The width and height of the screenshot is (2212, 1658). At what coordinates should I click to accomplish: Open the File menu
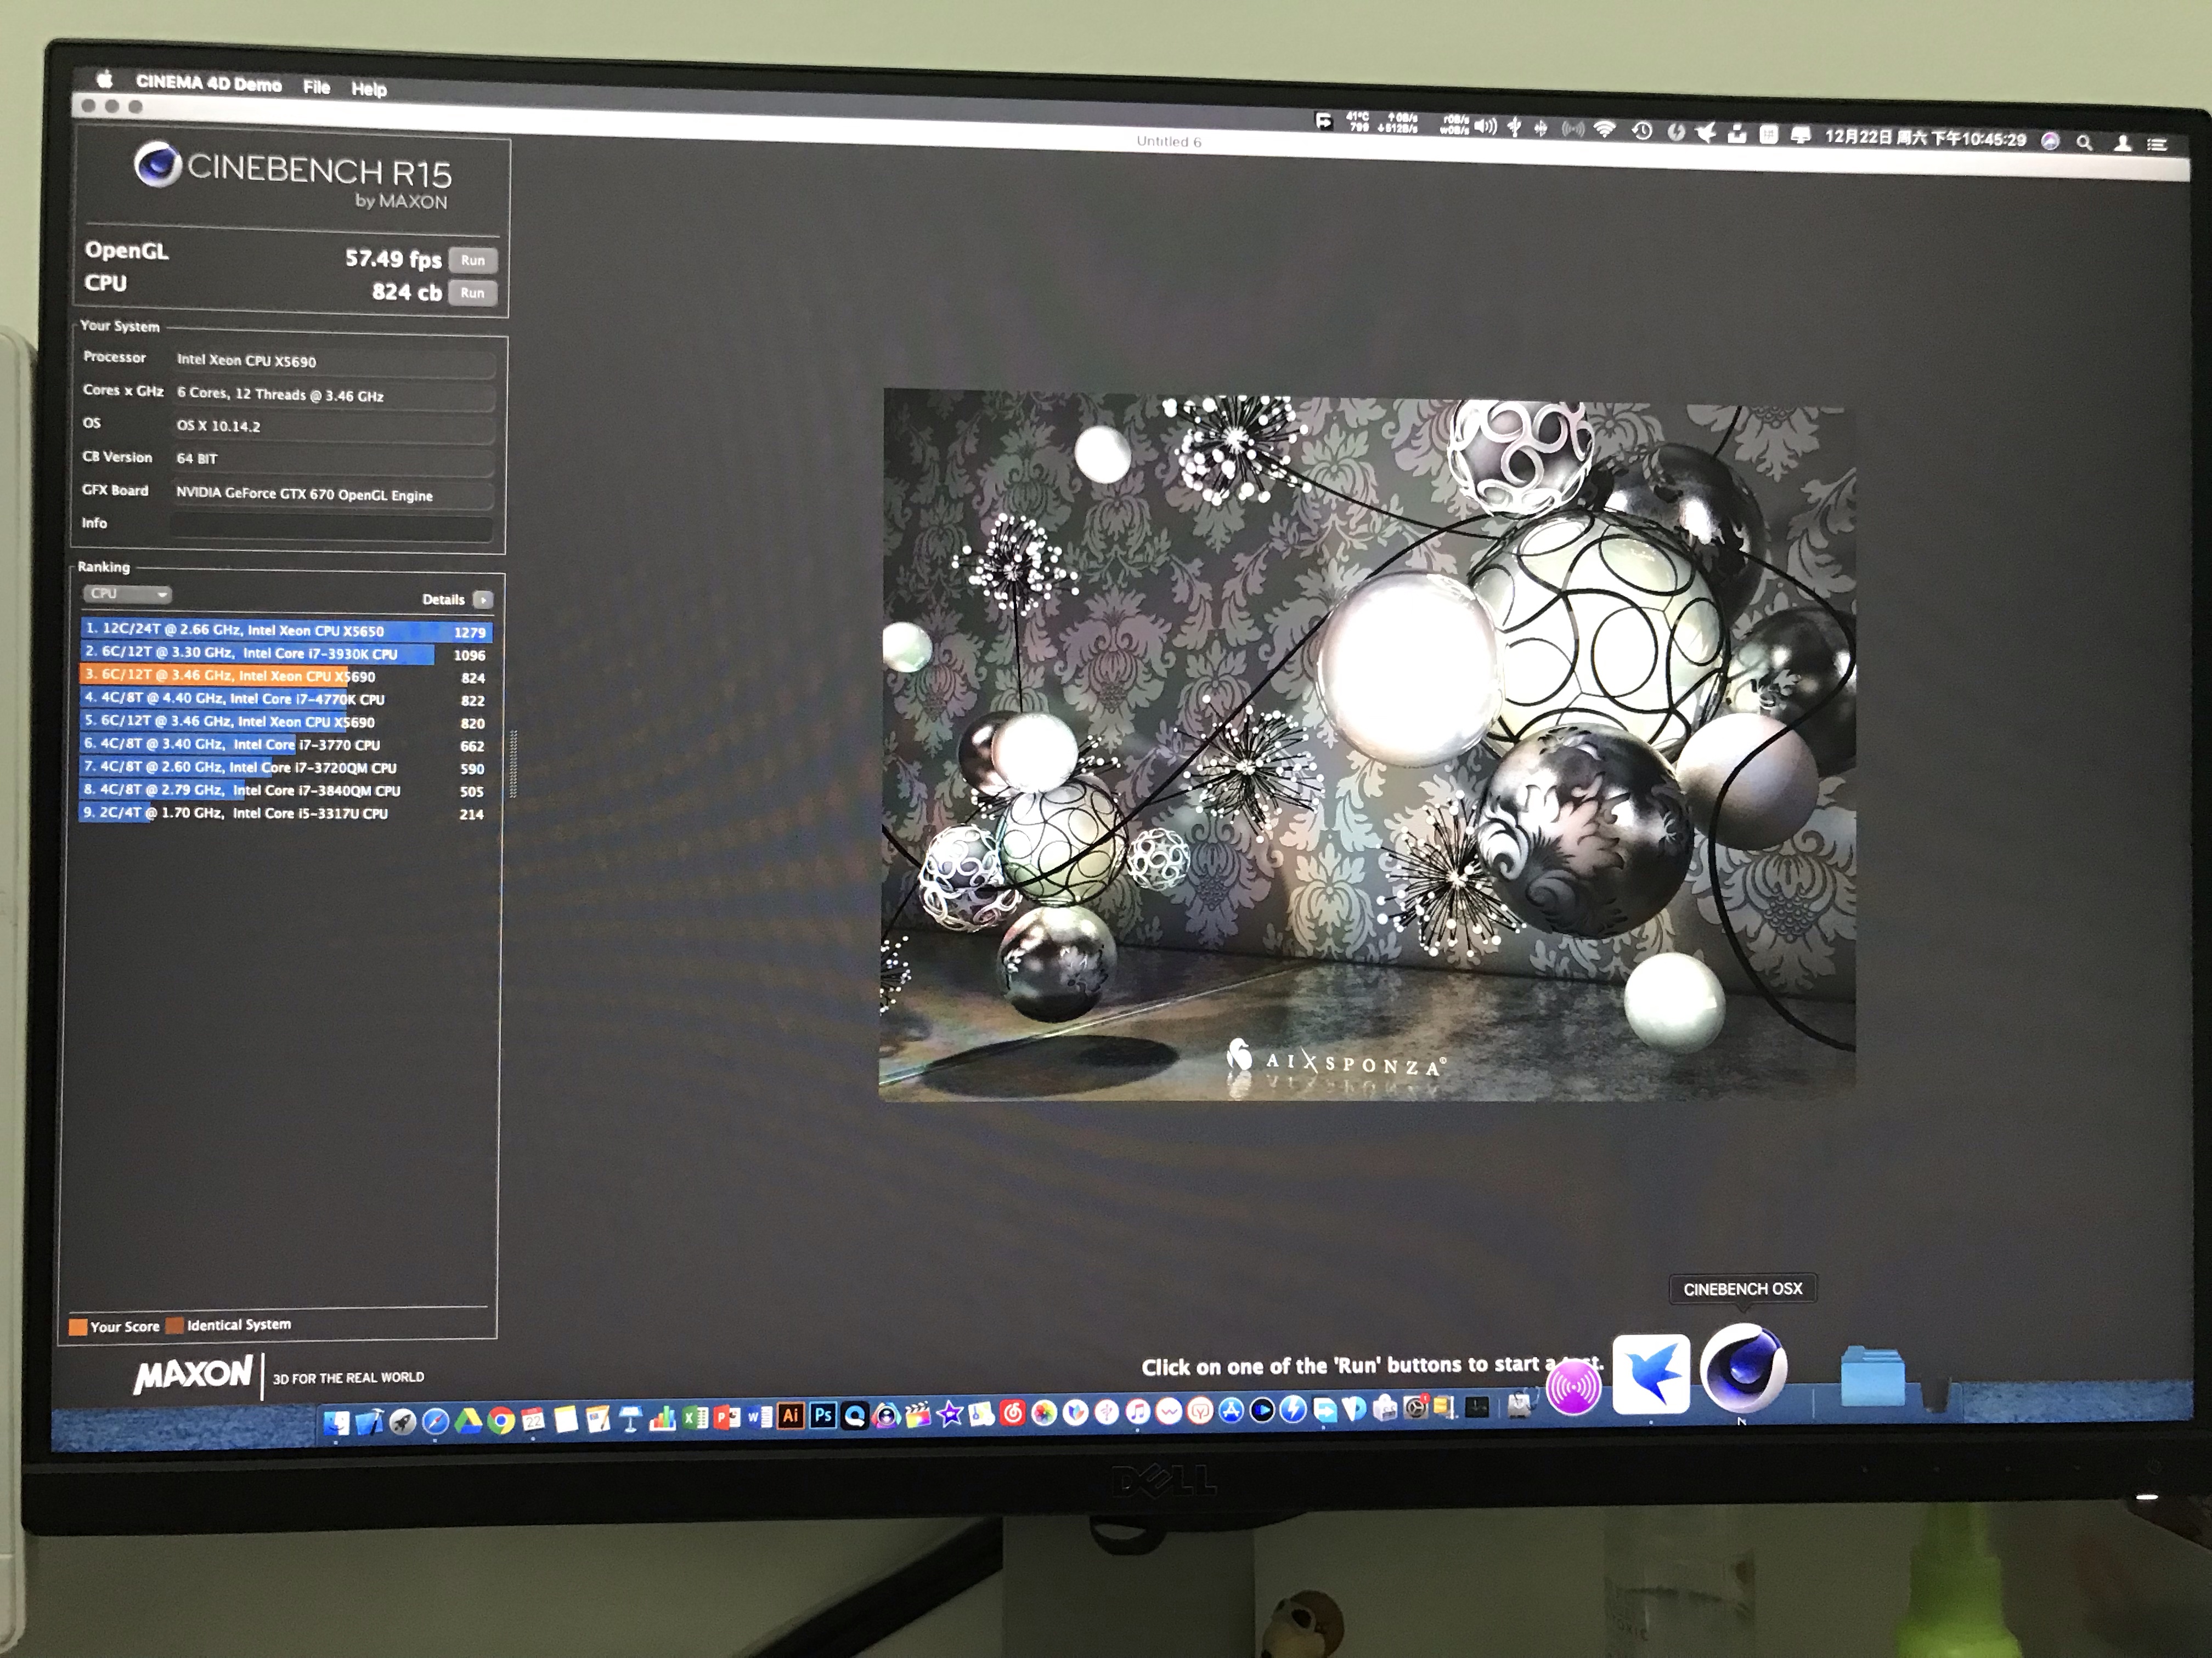pyautogui.click(x=316, y=87)
